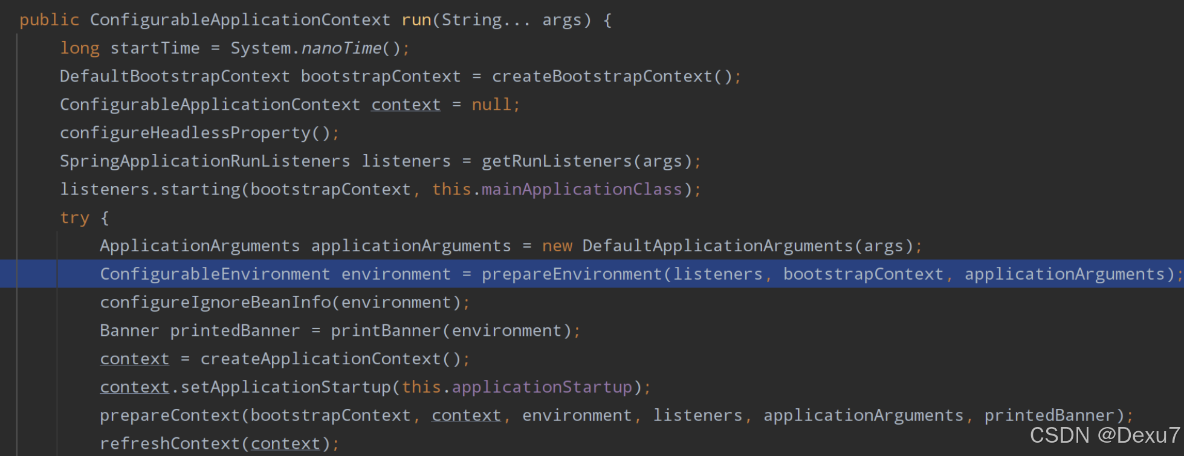Screen dimensions: 1184x456
Task: Click the null keyword
Action: pos(491,104)
